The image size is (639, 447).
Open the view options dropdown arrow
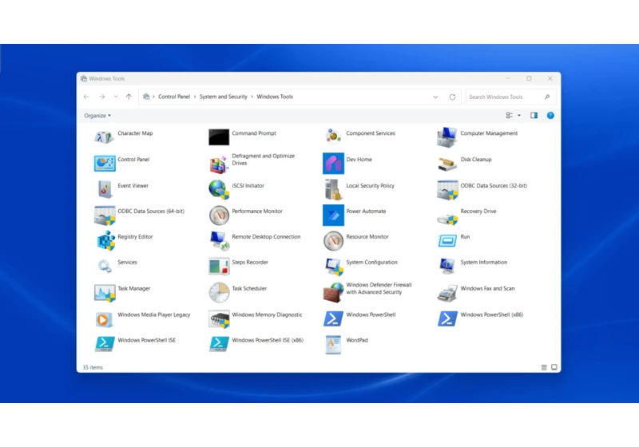[x=519, y=116]
